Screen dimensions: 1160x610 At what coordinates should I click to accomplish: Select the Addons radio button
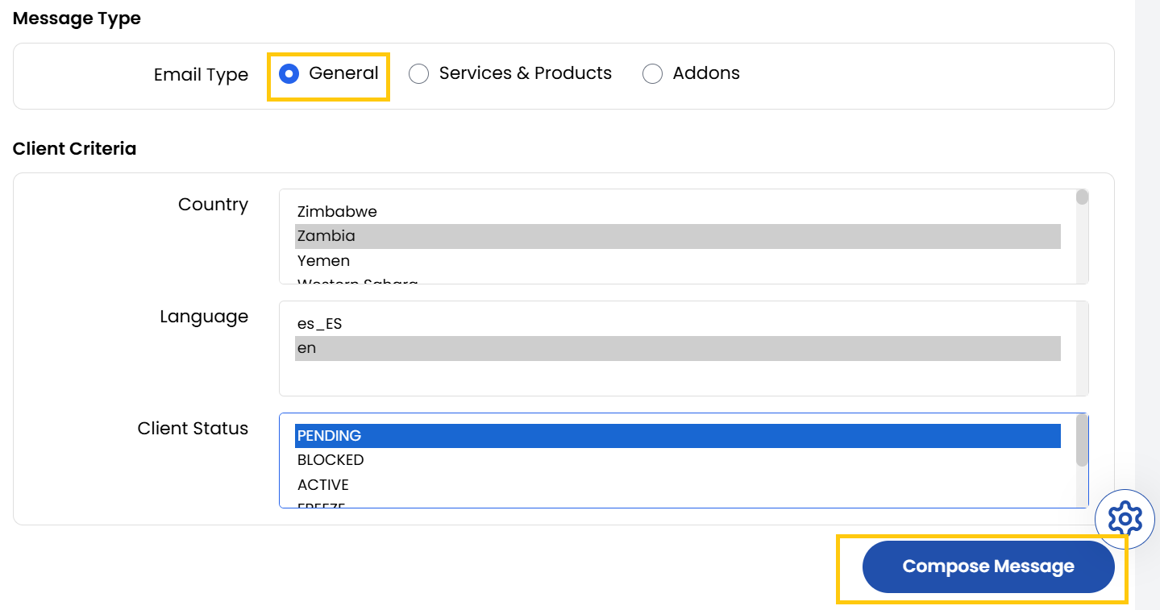(652, 74)
